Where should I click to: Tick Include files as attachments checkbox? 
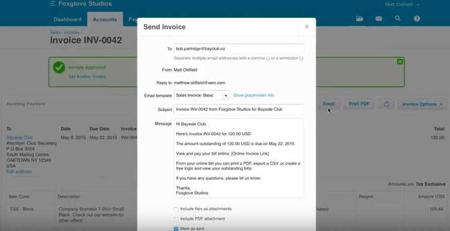point(176,209)
